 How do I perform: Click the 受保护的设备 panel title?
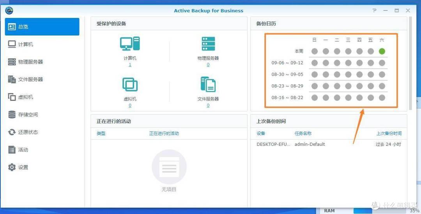(111, 24)
